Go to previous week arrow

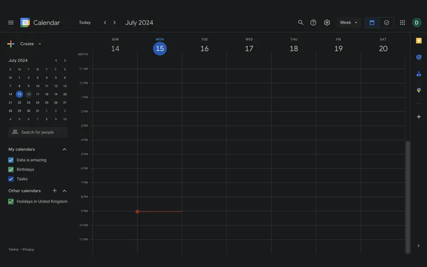105,23
